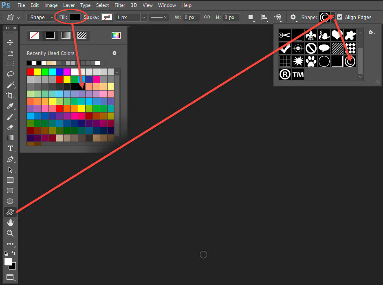Open the Edit menu
The image size is (383, 285).
tap(35, 5)
